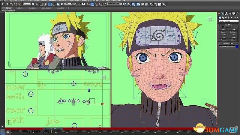Click the Redo arrow in the toolbar
240x135 pixels.
click(x=7, y=4)
